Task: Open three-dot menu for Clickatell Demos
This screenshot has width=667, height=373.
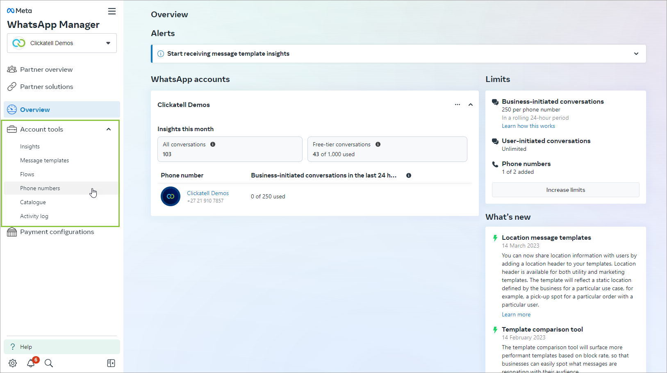Action: tap(458, 105)
